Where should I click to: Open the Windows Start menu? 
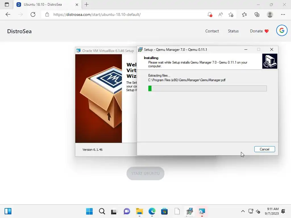[x=90, y=211]
